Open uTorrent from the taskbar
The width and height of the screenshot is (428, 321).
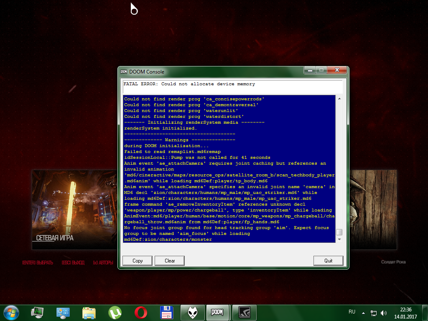pyautogui.click(x=115, y=312)
